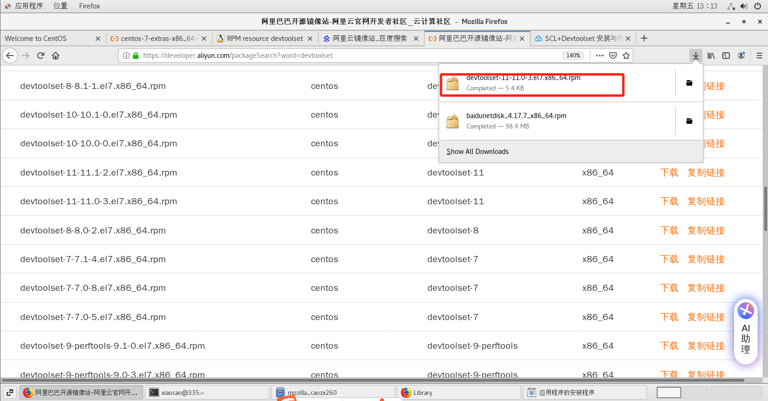Switch to Library window in taskbar
The image size is (768, 401).
[x=459, y=393]
